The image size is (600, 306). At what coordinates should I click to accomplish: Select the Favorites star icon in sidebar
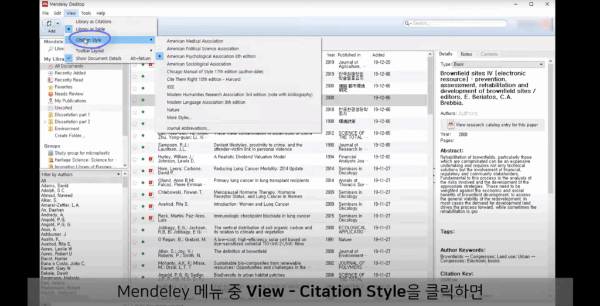(50, 87)
